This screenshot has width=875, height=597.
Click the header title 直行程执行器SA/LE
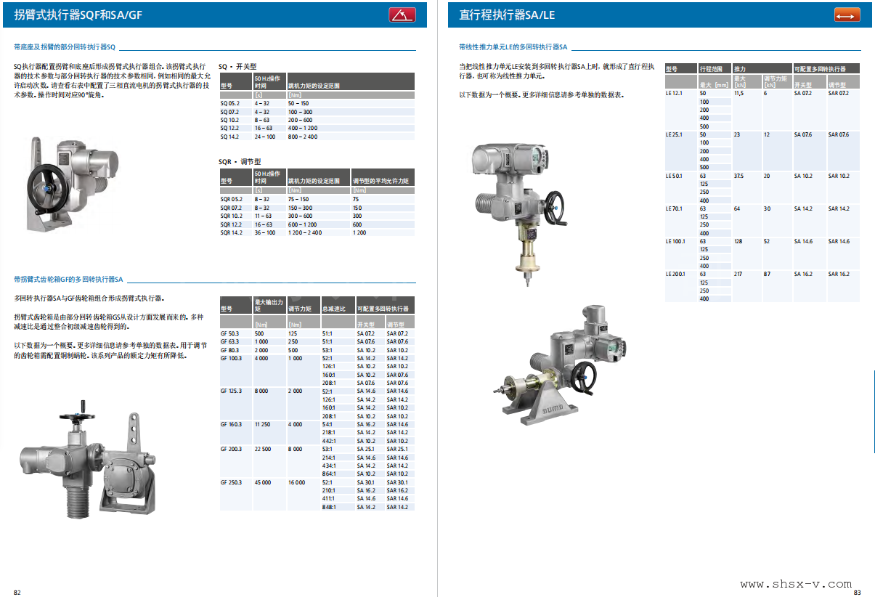507,15
